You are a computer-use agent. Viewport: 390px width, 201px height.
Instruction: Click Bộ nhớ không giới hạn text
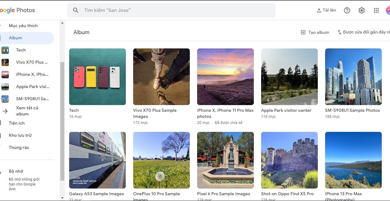24,184
